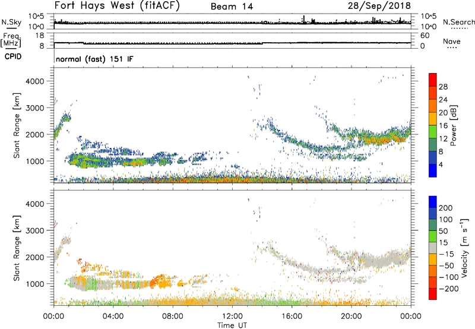Click the "15" value on the Velocity color bar
Screen dimensions: 475x329
(444, 243)
